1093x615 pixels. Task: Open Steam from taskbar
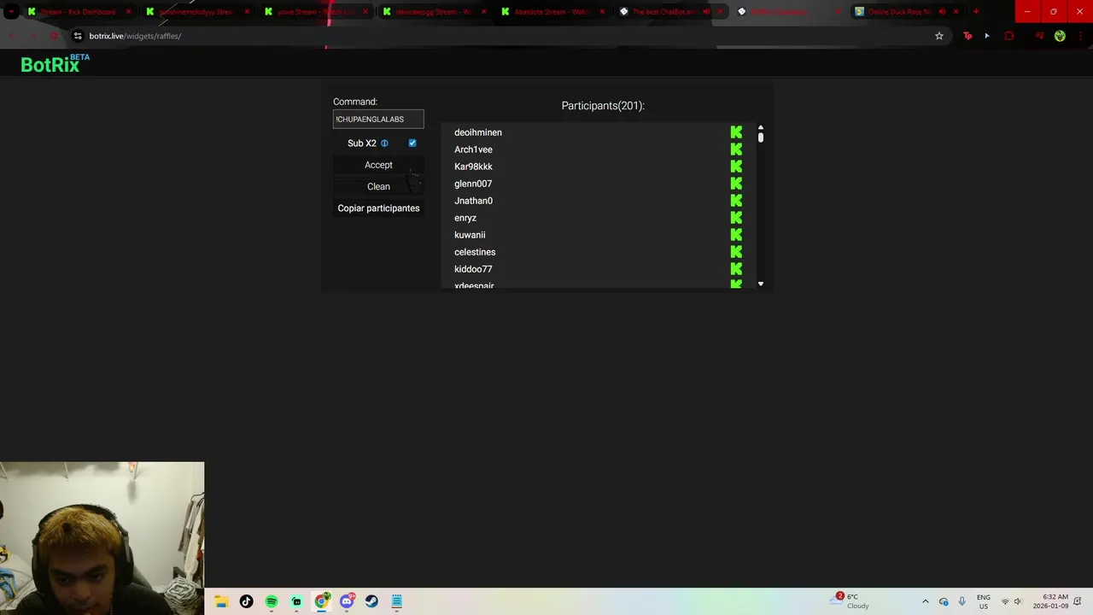click(371, 601)
